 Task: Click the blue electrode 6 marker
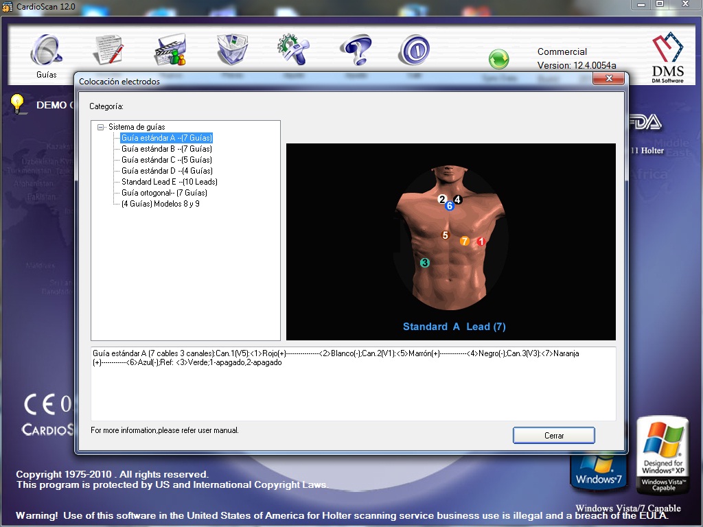(449, 206)
